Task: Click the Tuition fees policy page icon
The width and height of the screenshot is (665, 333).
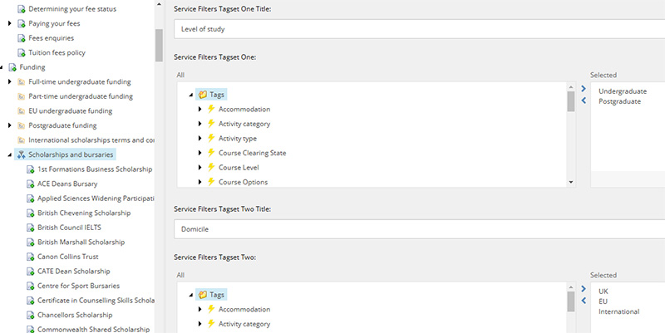Action: 22,53
